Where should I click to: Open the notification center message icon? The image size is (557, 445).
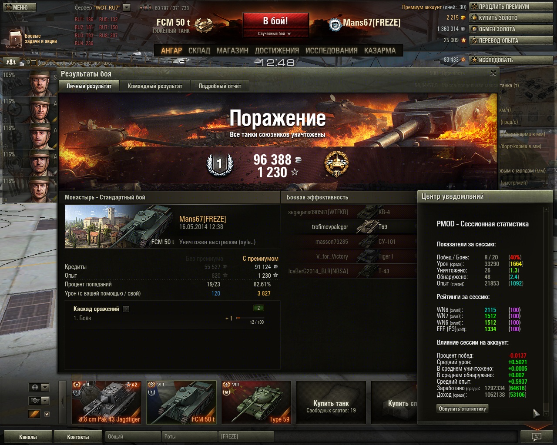tap(536, 436)
